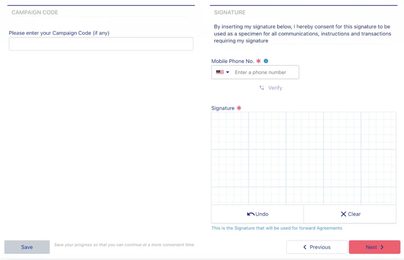Expand the country code dropdown arrow
This screenshot has width=404, height=260.
tap(228, 72)
